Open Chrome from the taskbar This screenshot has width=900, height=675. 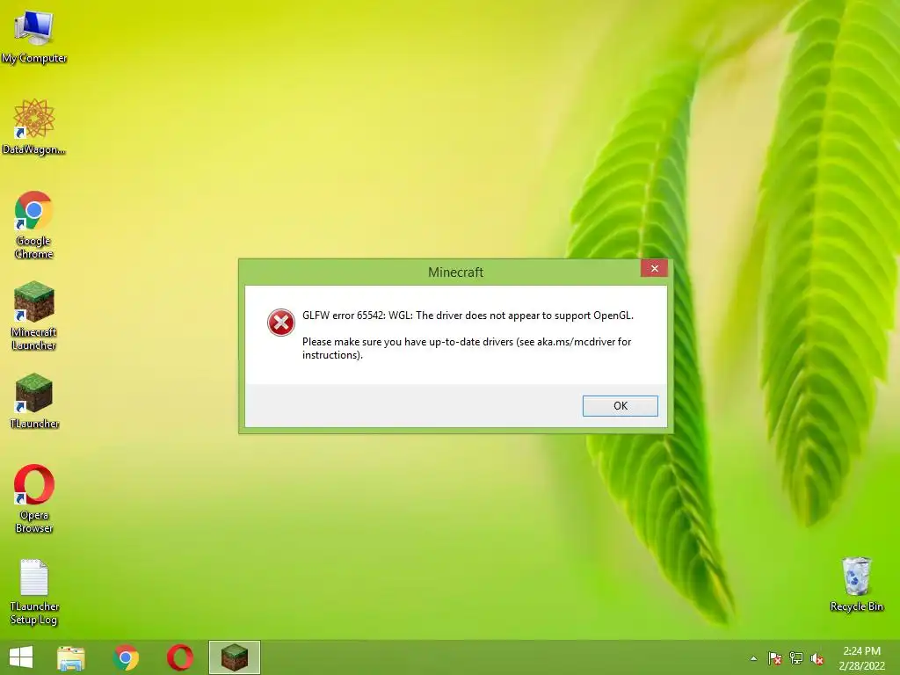[x=126, y=657]
